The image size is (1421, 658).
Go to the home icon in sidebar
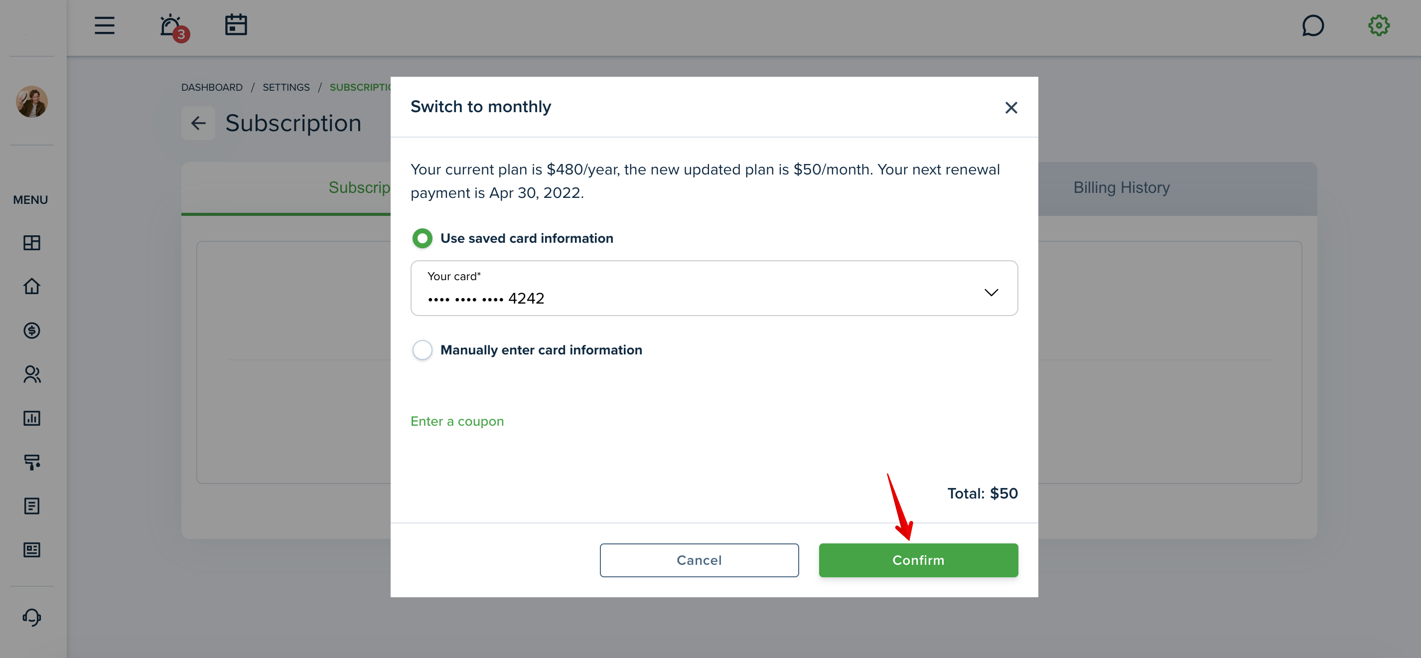(x=31, y=286)
